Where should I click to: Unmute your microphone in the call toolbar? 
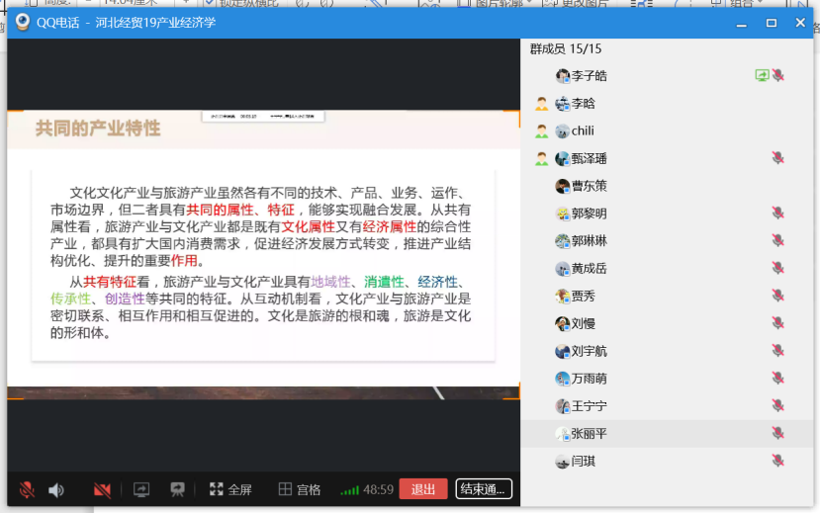[26, 489]
